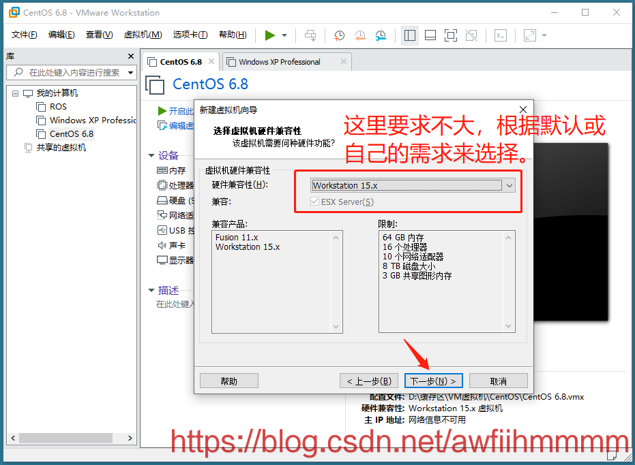Collapse the 设备 section
The width and height of the screenshot is (635, 465).
point(151,155)
